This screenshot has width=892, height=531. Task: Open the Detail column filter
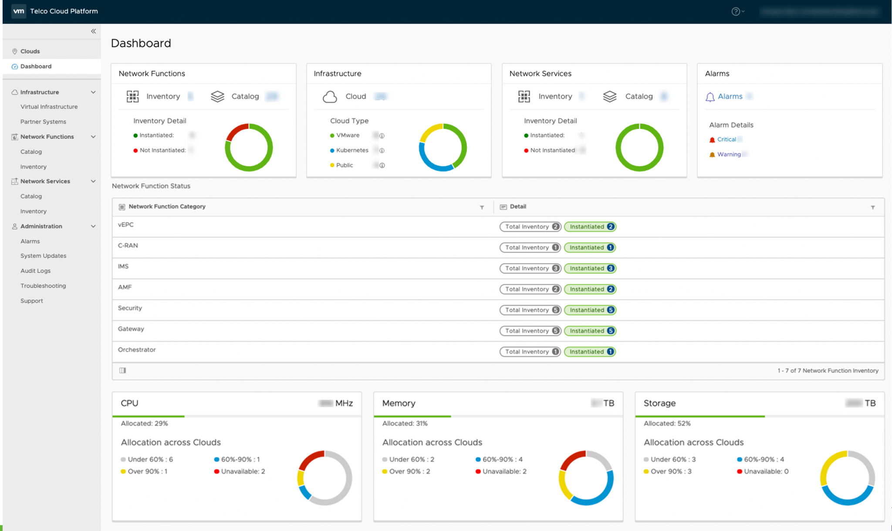(x=873, y=207)
